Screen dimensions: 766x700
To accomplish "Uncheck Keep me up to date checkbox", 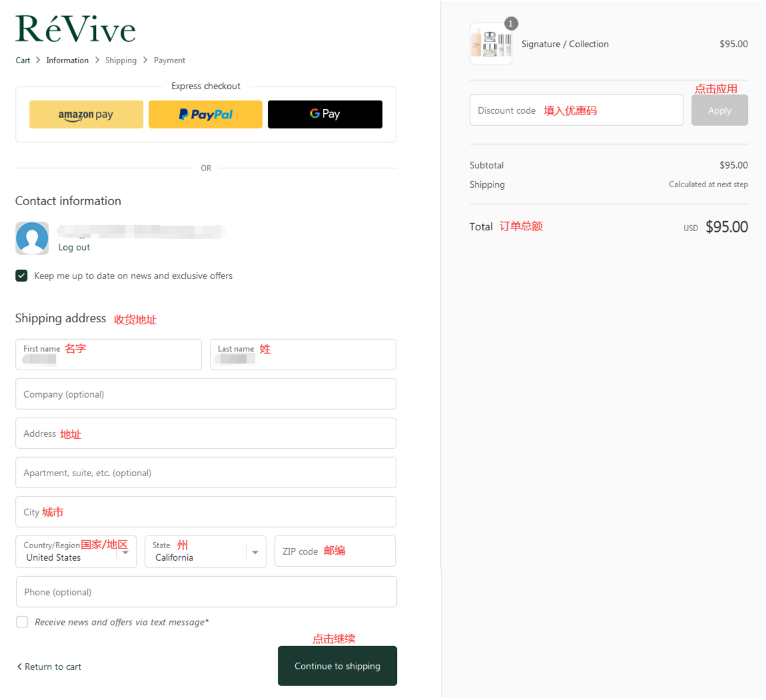I will point(21,276).
